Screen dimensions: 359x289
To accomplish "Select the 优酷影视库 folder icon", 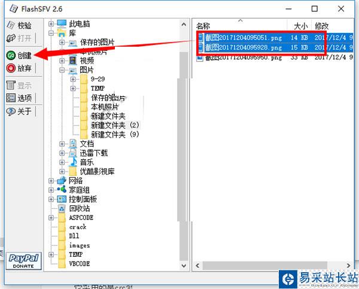I will [x=73, y=172].
